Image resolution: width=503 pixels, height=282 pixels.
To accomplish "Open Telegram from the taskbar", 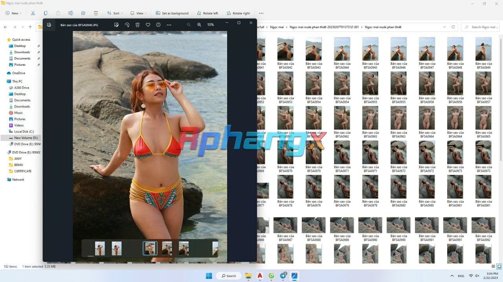I will click(x=283, y=276).
